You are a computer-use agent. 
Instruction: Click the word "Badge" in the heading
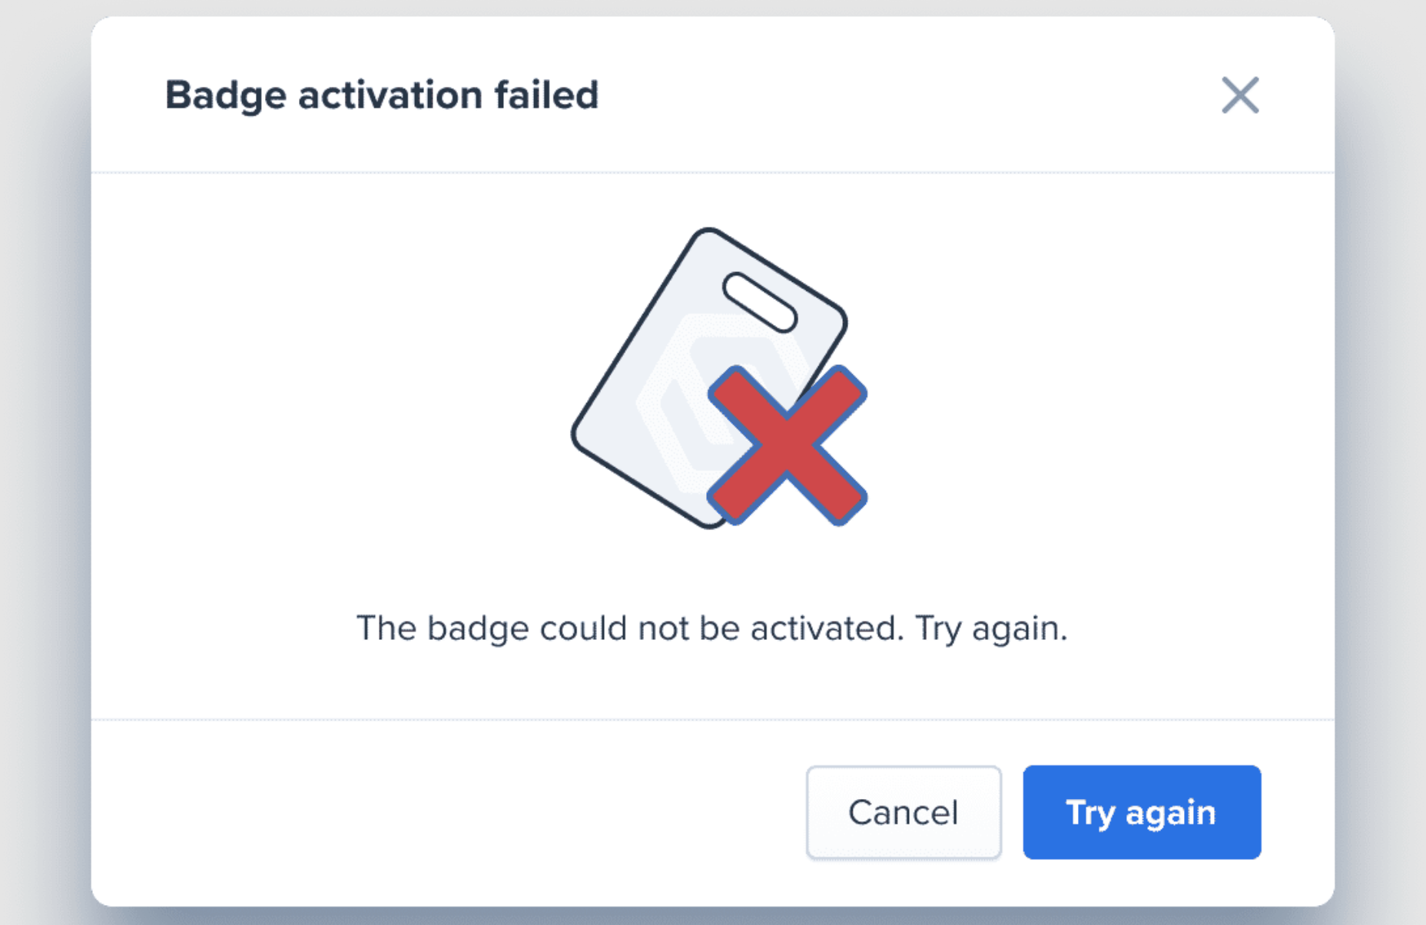click(225, 95)
